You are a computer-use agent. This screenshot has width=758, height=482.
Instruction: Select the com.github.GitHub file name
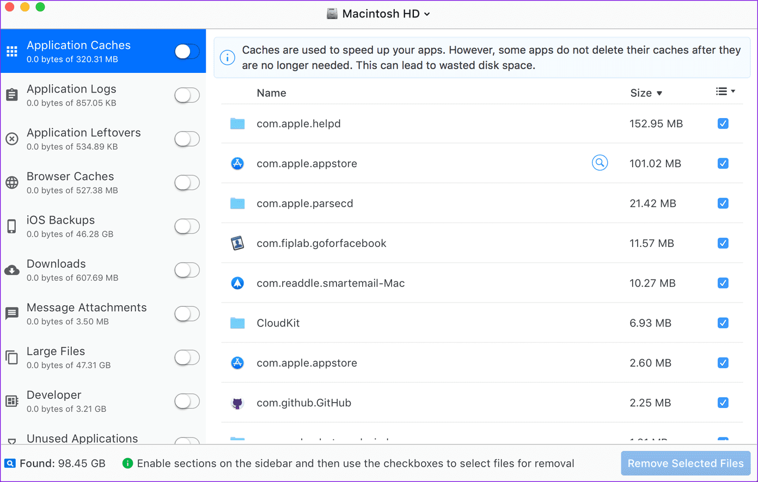[304, 403]
